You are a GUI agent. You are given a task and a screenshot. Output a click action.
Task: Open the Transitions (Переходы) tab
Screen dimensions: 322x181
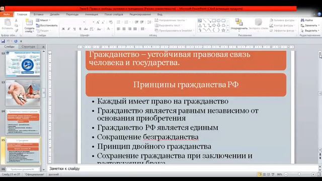coord(72,15)
